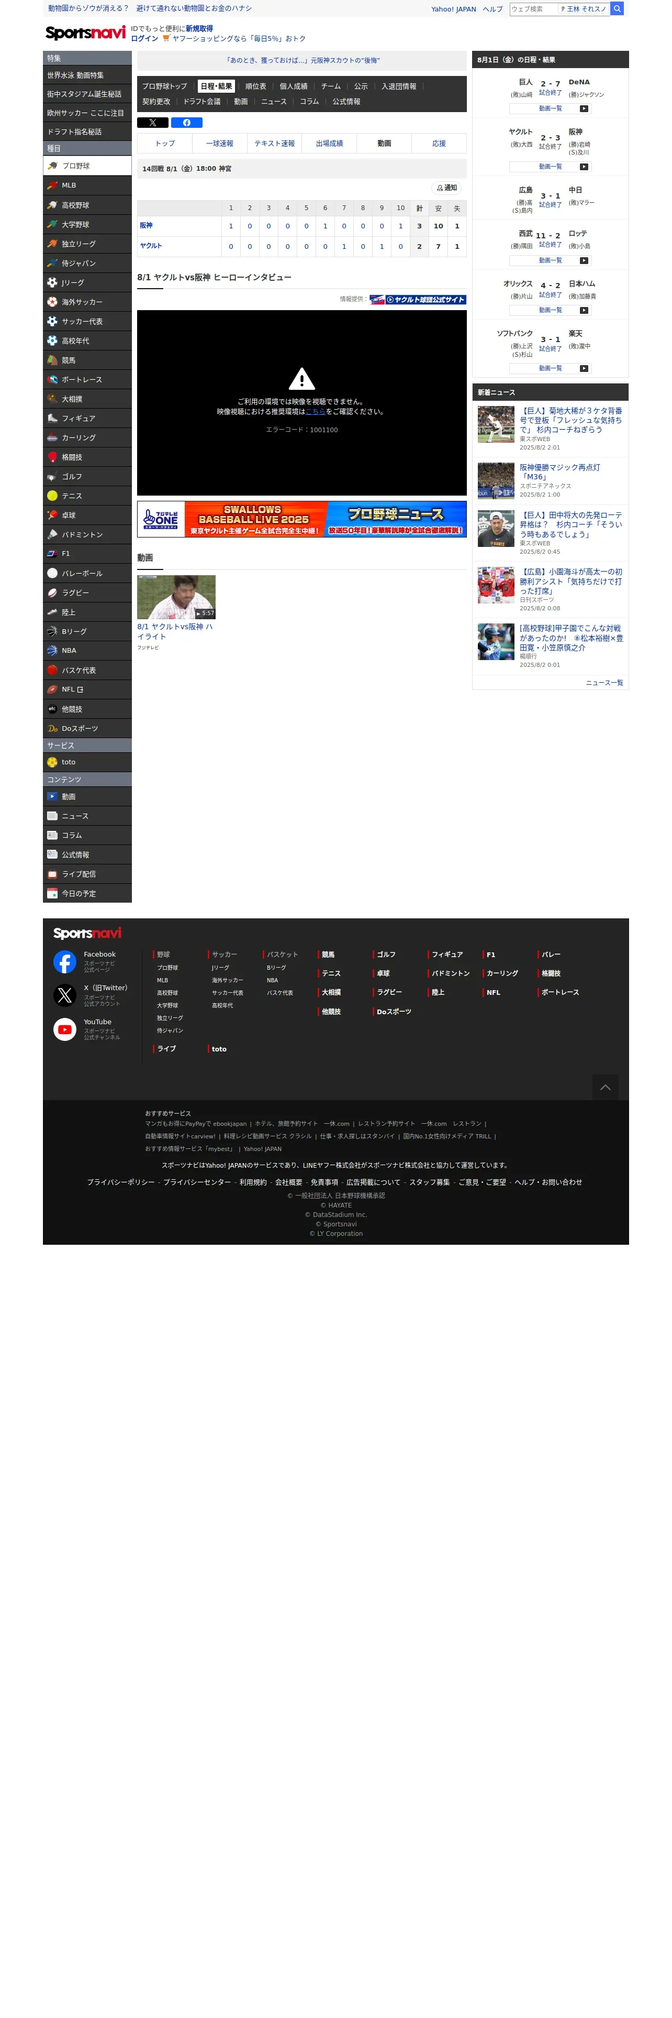The image size is (672, 2018).
Task: Click 動画一覧 for 巨人 vs DeNA
Action: pos(550,109)
